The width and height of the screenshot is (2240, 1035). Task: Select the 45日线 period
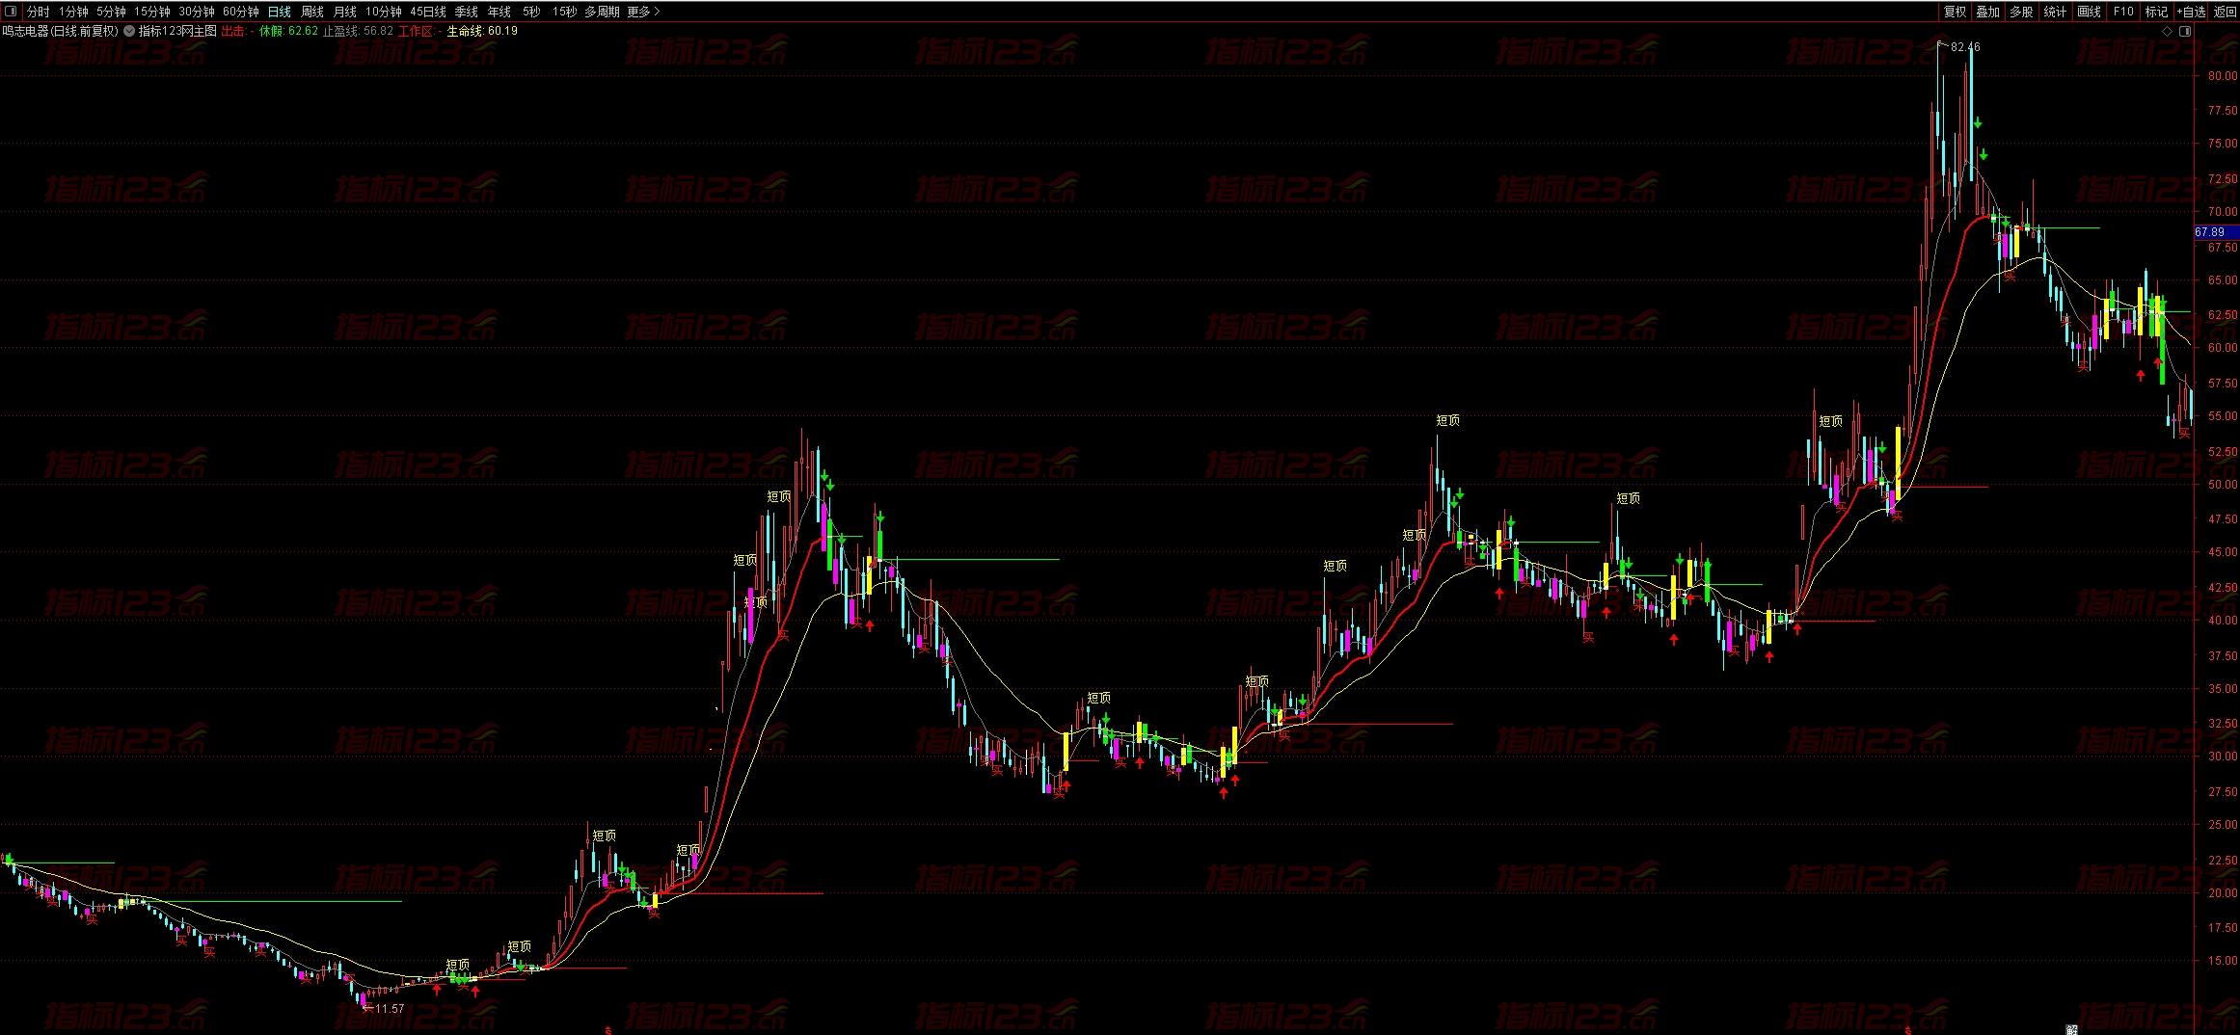428,12
